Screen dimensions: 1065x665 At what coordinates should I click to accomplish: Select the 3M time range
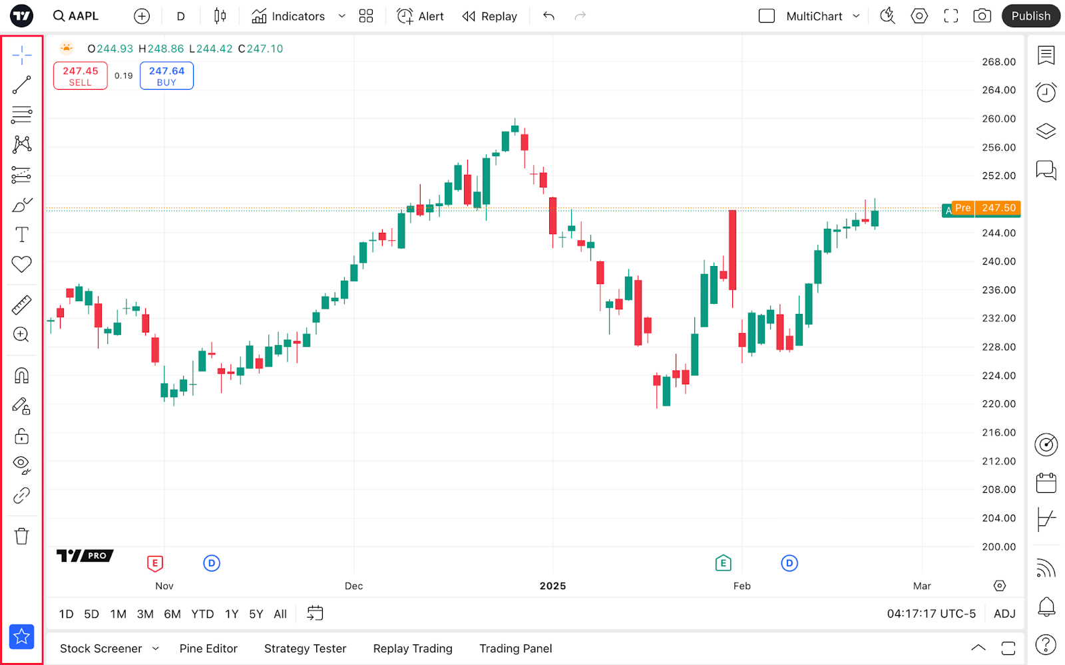[x=145, y=614]
